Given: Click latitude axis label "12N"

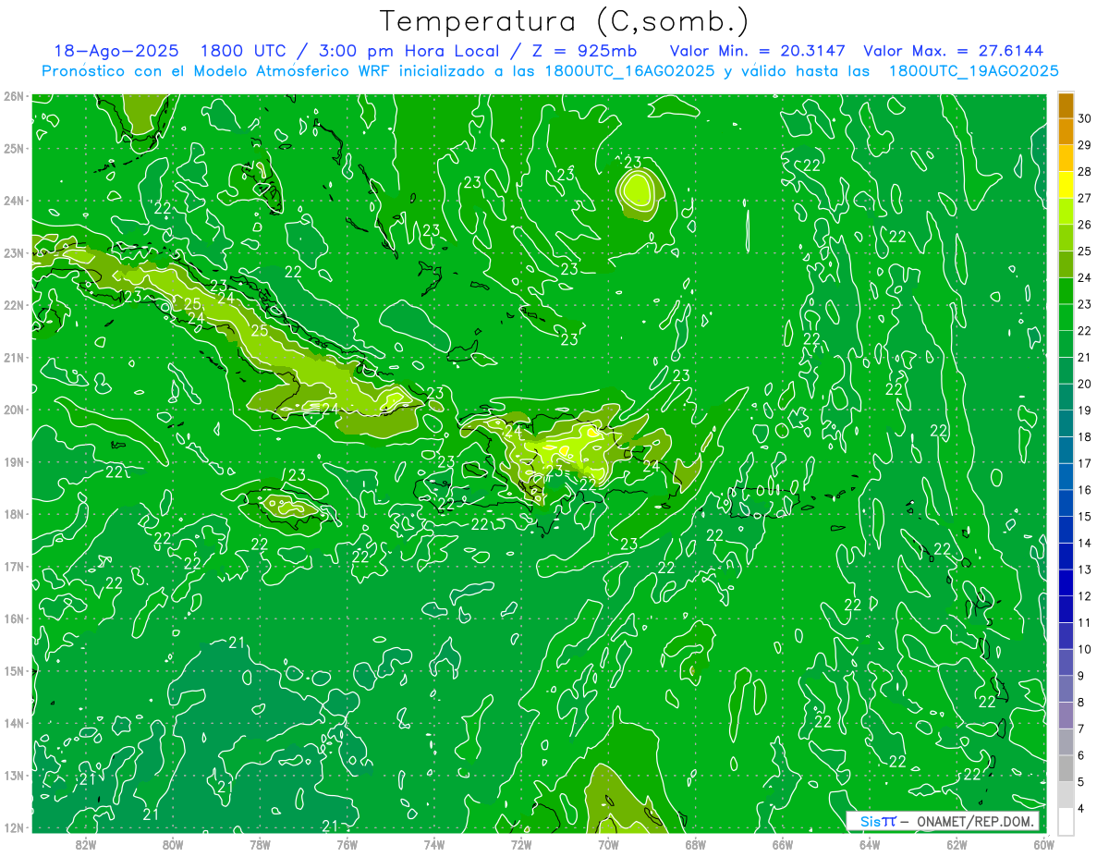Looking at the screenshot, I should [14, 827].
